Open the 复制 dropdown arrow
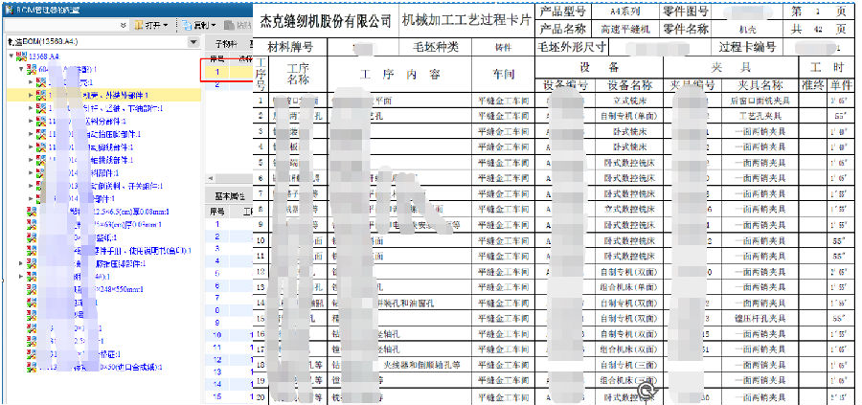 [x=214, y=25]
